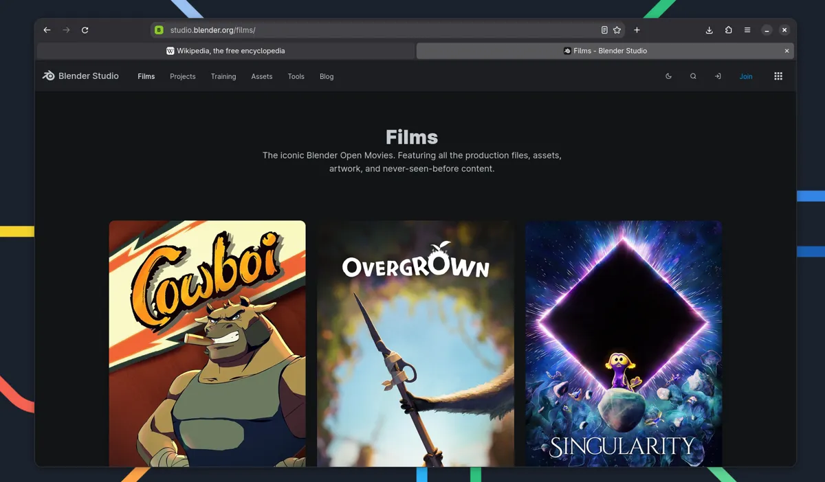Click the "Films" page heading
This screenshot has width=825, height=482.
point(412,137)
